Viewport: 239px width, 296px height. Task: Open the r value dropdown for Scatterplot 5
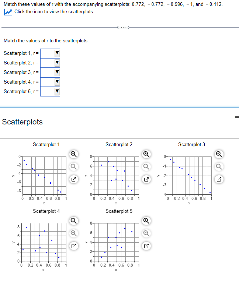[x=56, y=91]
